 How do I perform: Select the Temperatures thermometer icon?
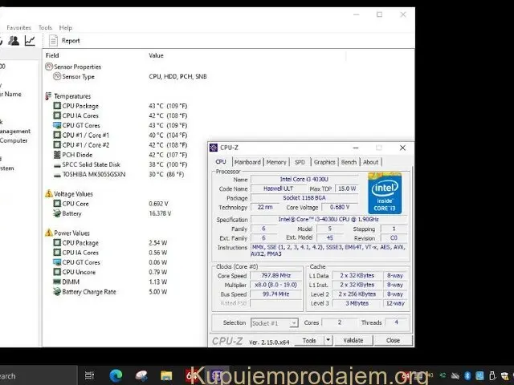[x=49, y=96]
